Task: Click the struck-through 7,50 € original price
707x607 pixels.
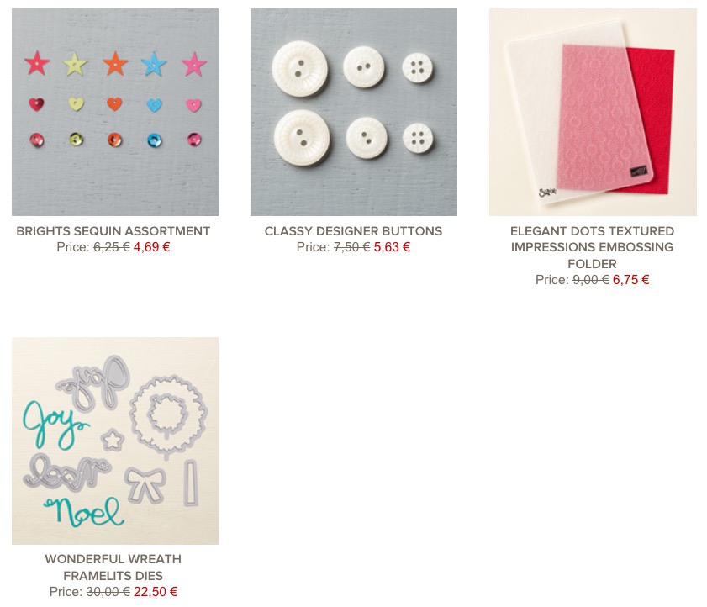Action: coord(352,247)
